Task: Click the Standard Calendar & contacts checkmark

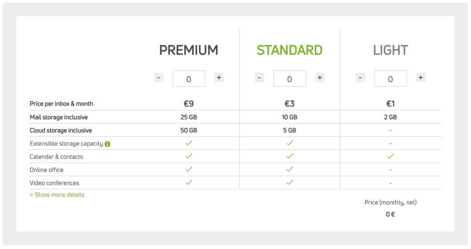Action: click(x=289, y=156)
